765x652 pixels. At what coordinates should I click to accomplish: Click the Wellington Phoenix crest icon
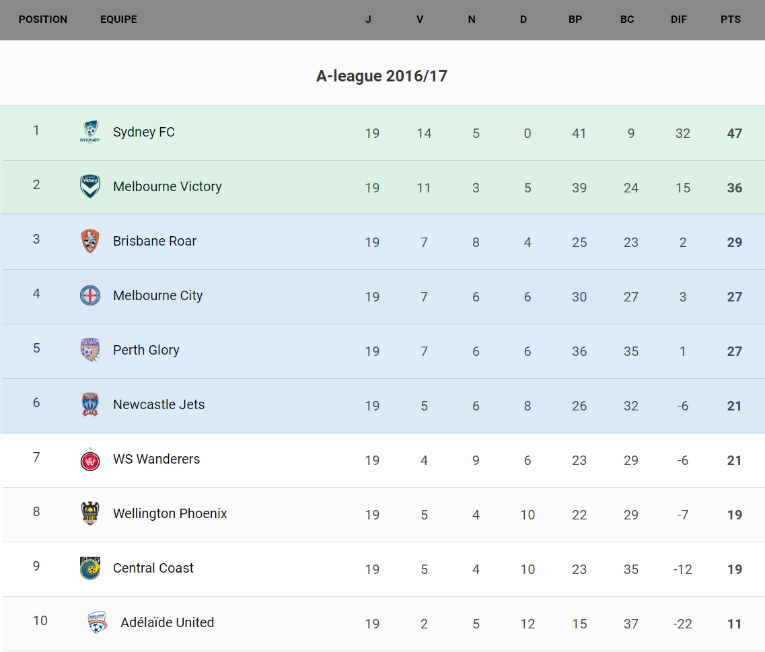pyautogui.click(x=90, y=513)
